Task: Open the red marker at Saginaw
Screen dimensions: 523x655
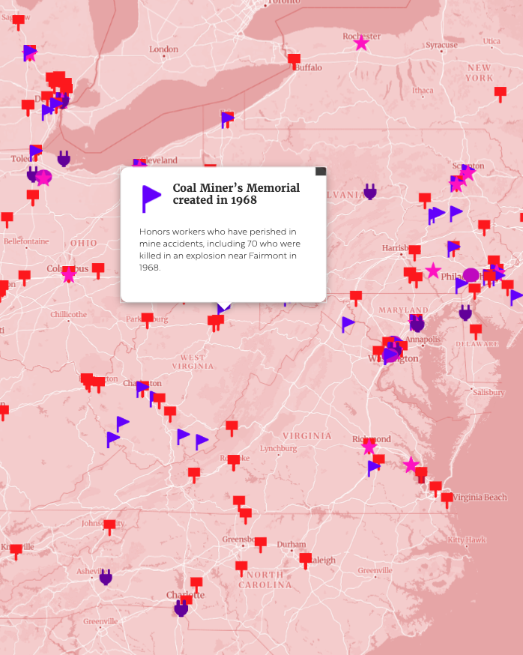Action: pos(18,22)
